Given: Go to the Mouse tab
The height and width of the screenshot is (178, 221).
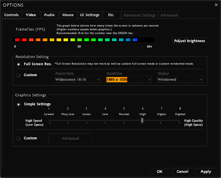Looking at the screenshot, I should [68, 15].
